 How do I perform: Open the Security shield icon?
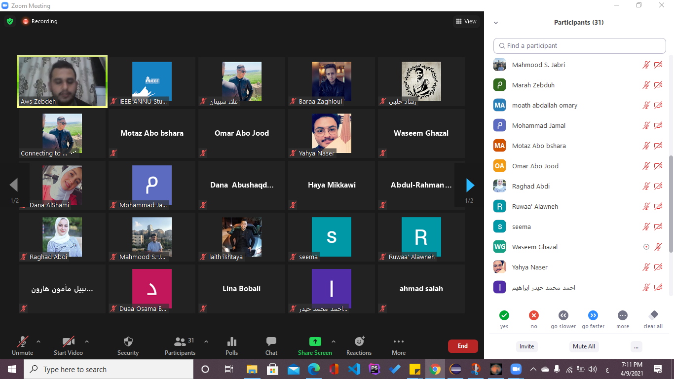(128, 341)
